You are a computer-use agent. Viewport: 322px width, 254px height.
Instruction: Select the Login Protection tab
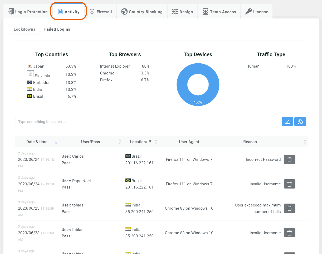[28, 12]
